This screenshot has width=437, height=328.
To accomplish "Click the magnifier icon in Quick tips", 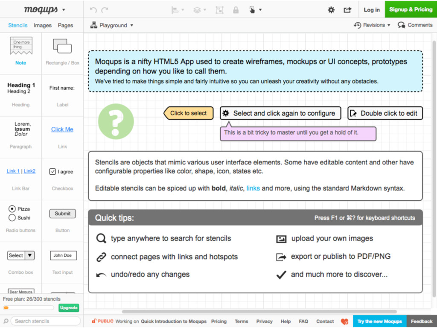I will coord(101,239).
